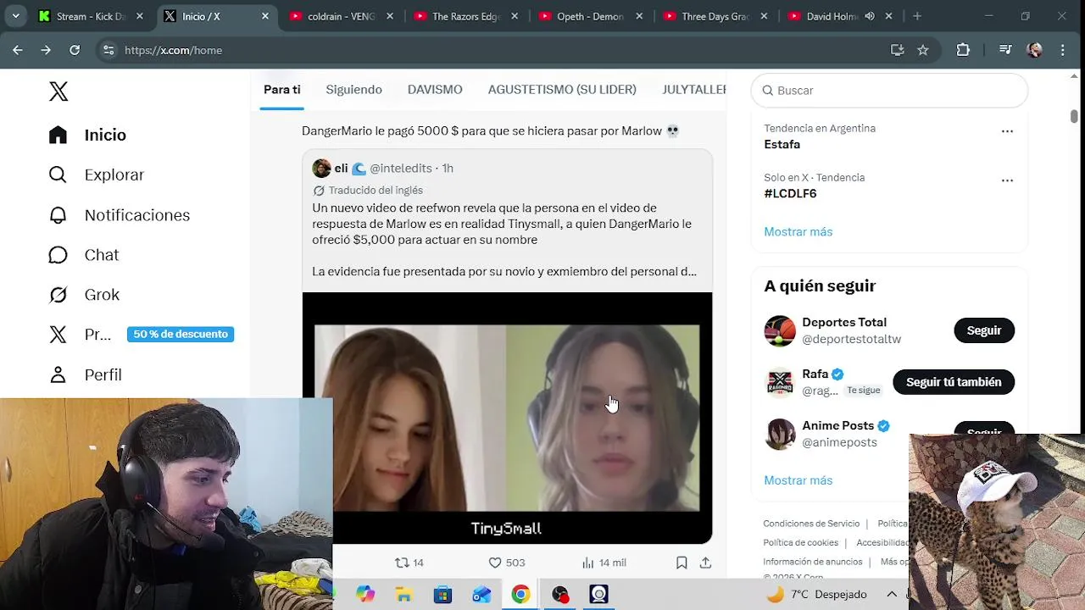This screenshot has height=610, width=1085.
Task: Close the Inicio / X browser tab
Action: [x=264, y=16]
